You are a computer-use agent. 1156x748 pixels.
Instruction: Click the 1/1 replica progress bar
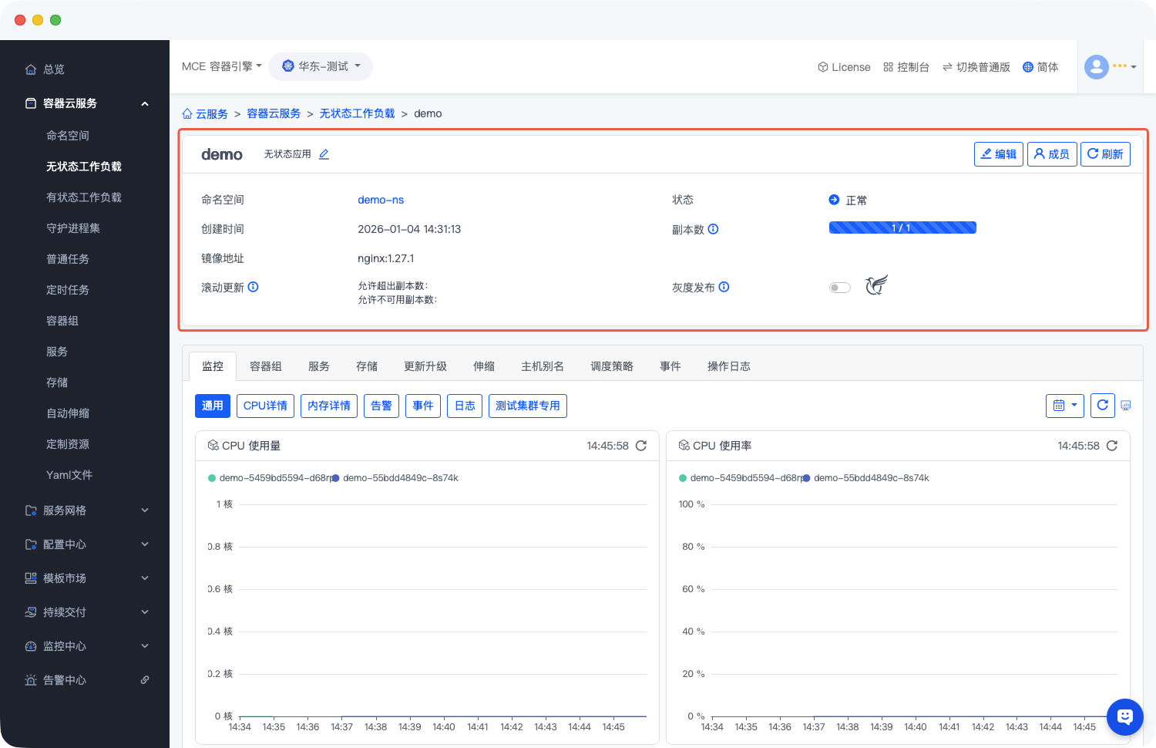(902, 227)
